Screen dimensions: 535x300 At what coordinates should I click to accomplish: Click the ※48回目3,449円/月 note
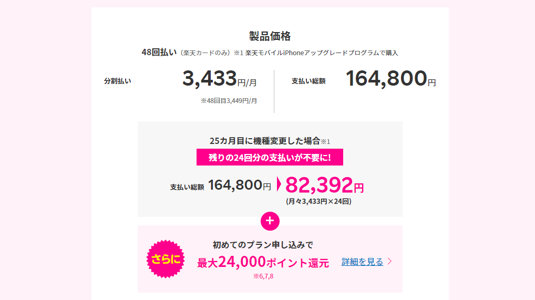[x=229, y=101]
